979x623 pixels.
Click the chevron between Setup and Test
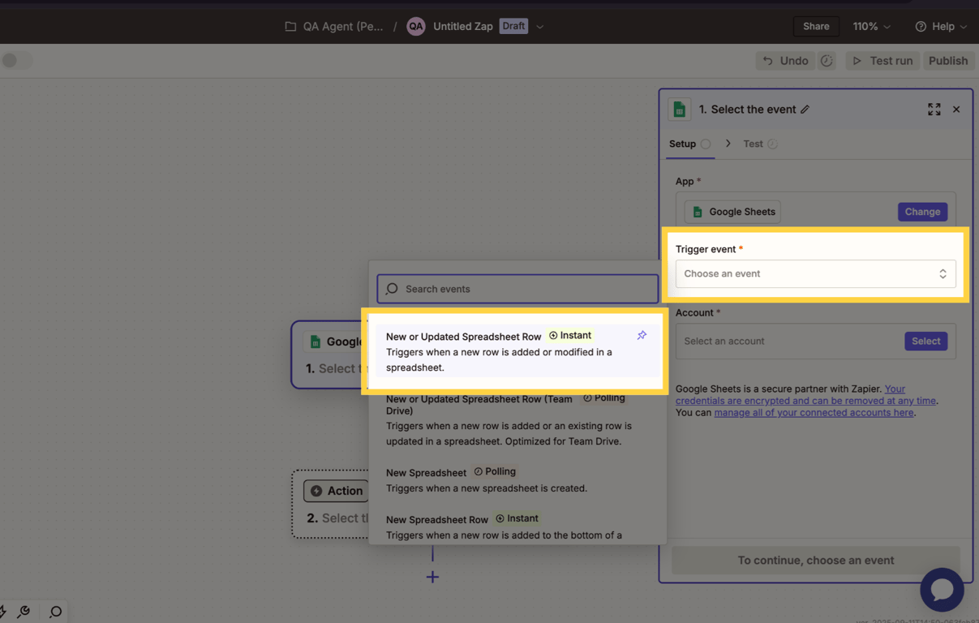tap(728, 144)
